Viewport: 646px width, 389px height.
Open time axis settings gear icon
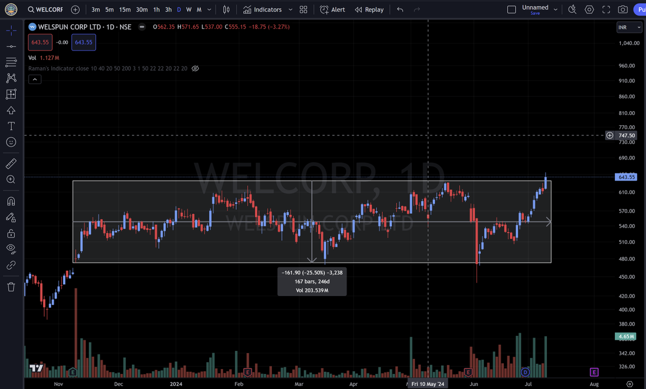click(630, 384)
